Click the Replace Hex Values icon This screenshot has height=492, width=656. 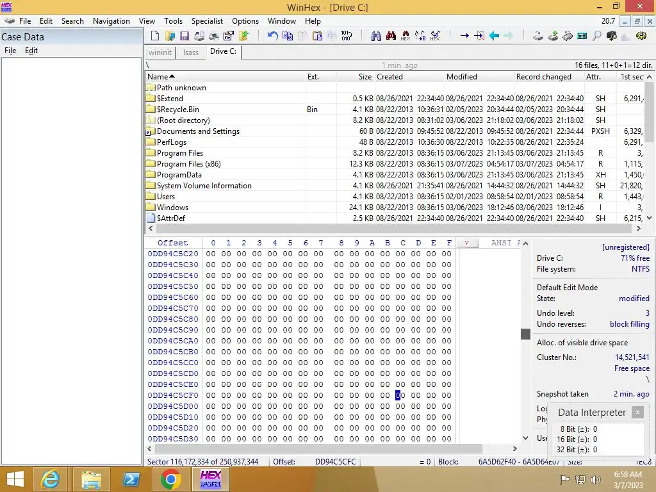coord(435,36)
